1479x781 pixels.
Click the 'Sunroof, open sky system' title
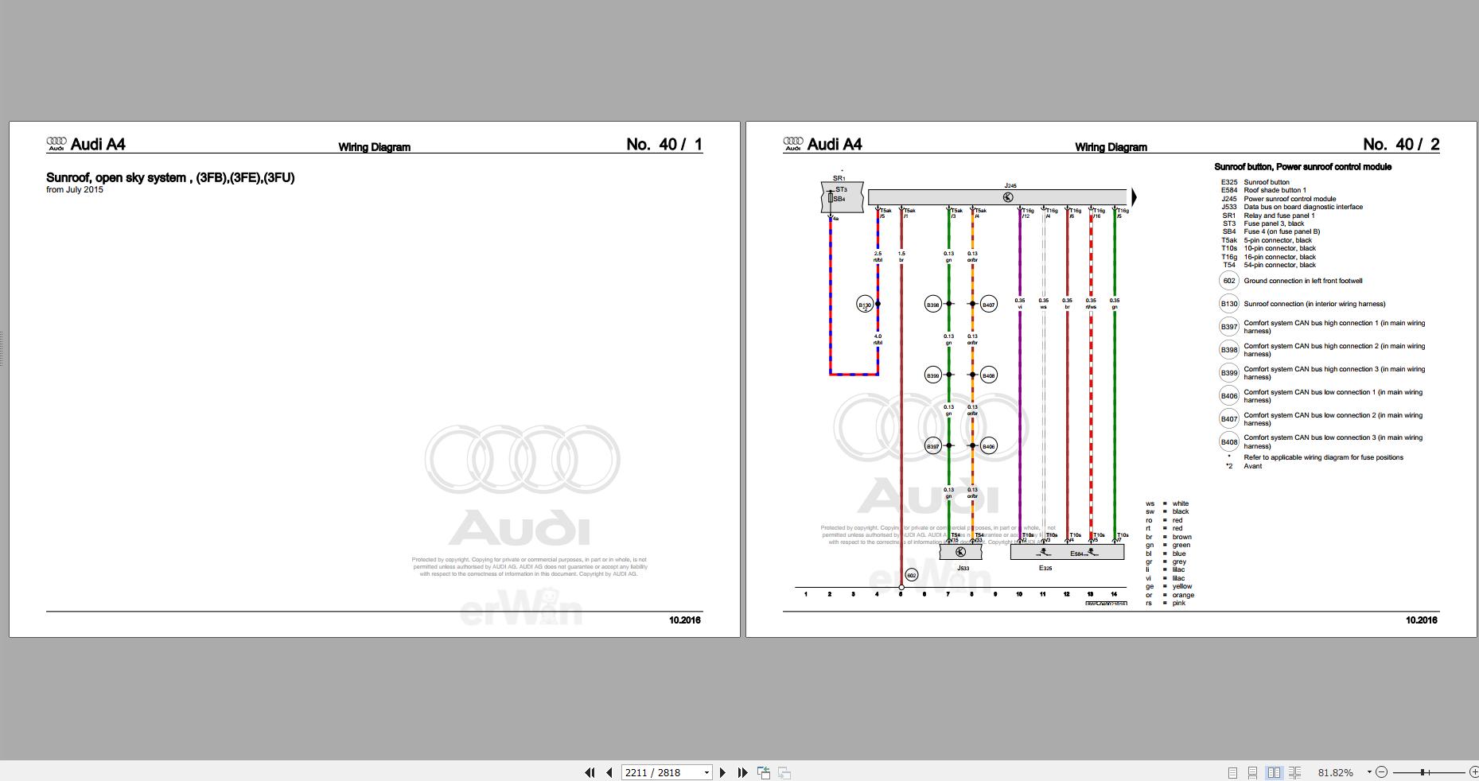[x=170, y=177]
